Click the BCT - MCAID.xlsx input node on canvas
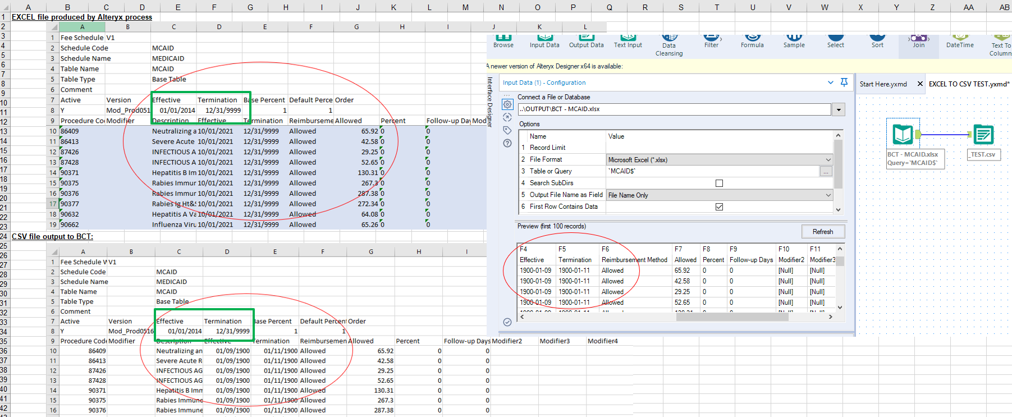The height and width of the screenshot is (417, 1012). (903, 135)
